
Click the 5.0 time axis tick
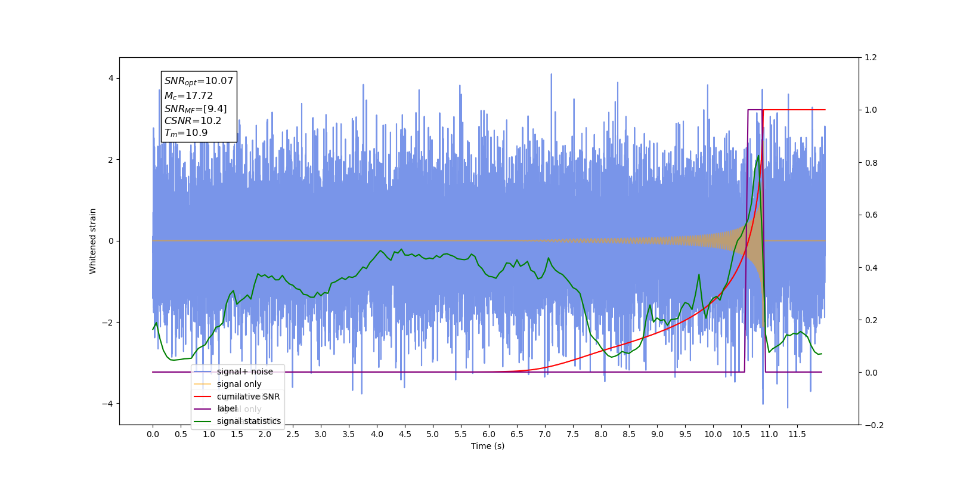[433, 434]
